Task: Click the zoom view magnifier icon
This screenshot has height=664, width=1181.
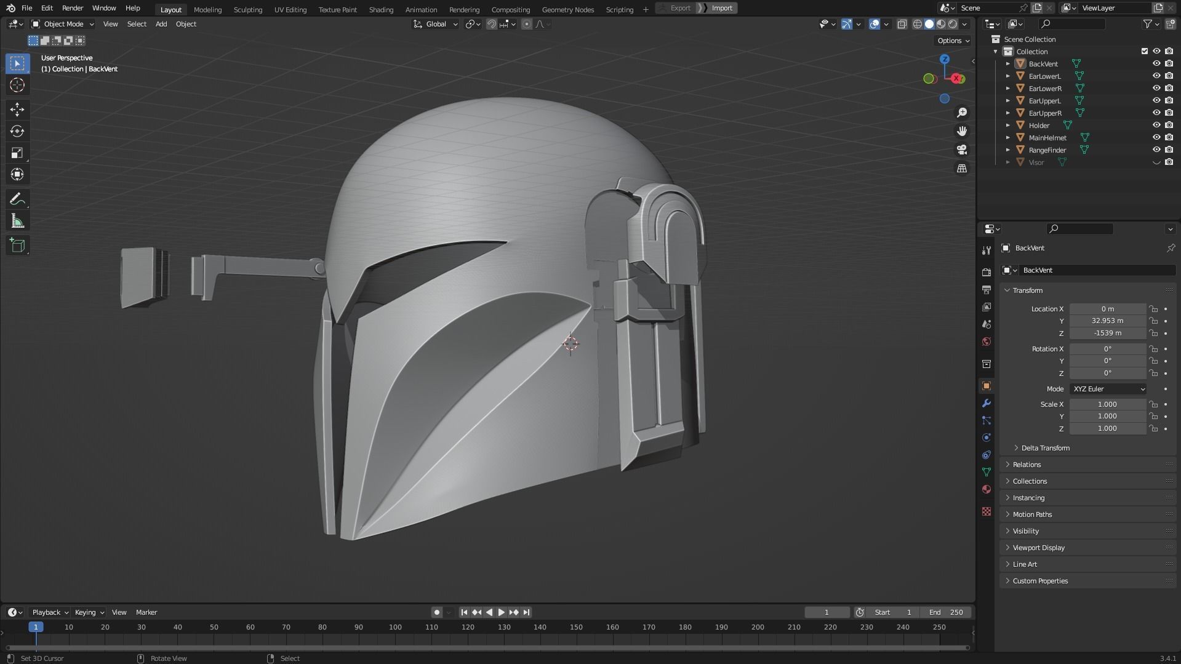Action: [x=961, y=113]
